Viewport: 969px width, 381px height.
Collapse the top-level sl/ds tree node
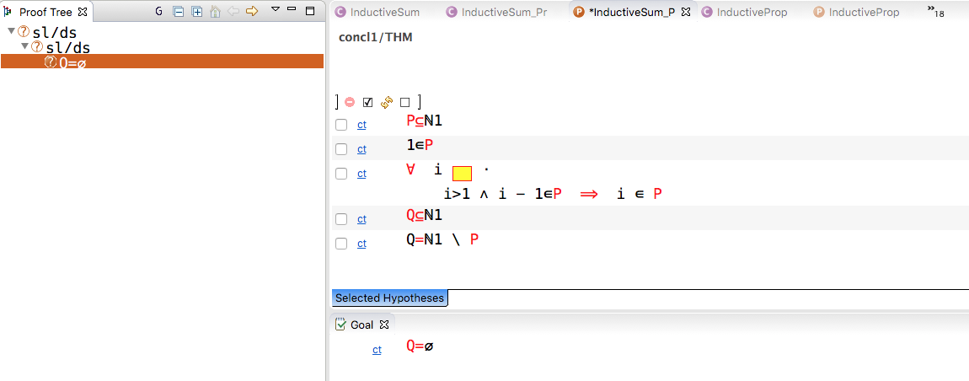click(x=11, y=32)
